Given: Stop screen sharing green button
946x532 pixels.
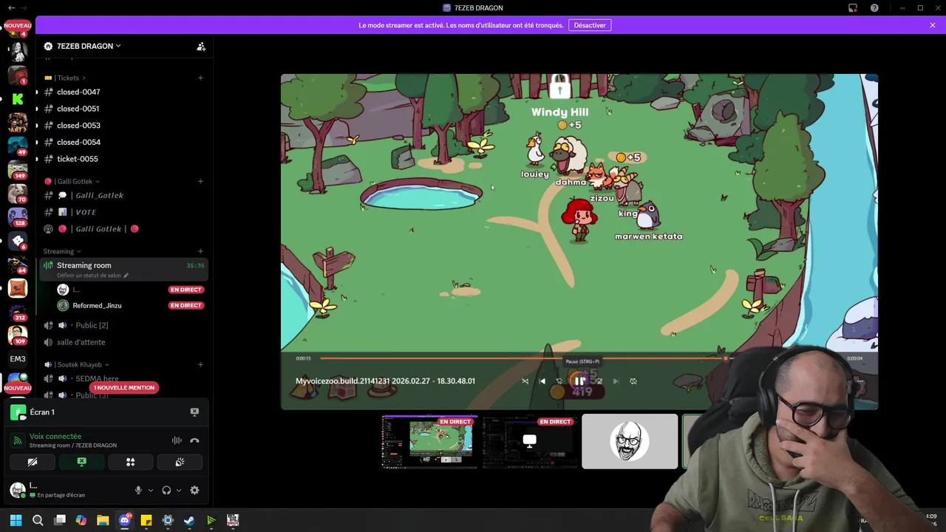Looking at the screenshot, I should tap(81, 462).
